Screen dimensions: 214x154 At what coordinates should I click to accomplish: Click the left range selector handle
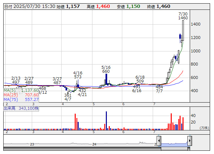159,141
